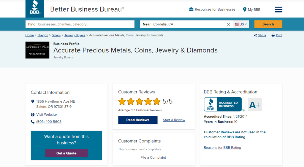The image size is (304, 167).
Task: Click the Read Reviews button
Action: coord(138,120)
